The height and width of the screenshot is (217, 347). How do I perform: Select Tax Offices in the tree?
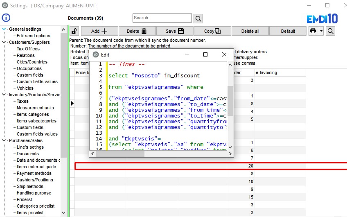tap(28, 49)
